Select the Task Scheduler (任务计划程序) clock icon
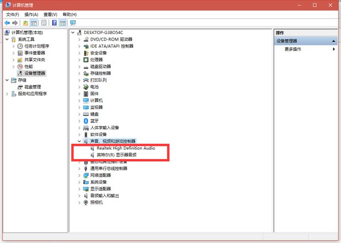This screenshot has height=243, width=341. tap(20, 46)
